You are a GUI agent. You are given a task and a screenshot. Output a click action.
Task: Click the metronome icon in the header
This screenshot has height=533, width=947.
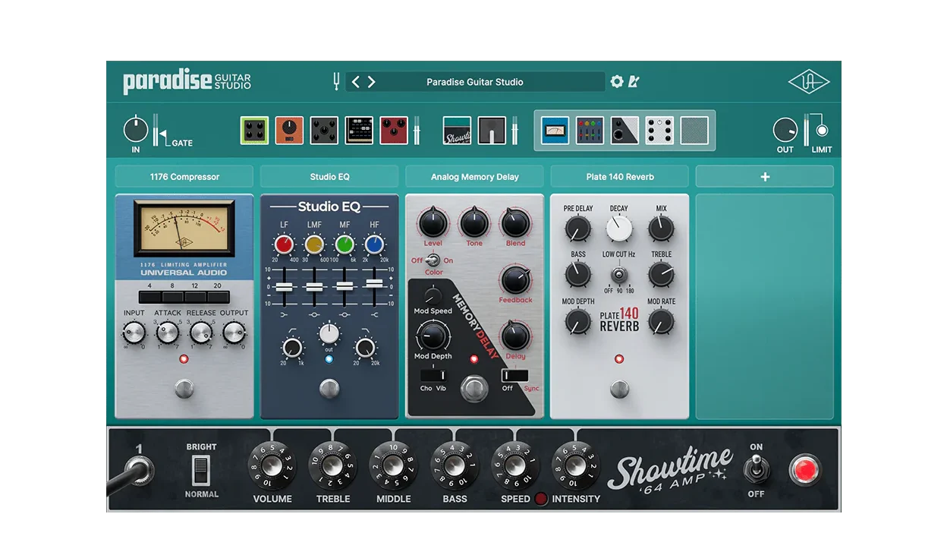pos(634,81)
